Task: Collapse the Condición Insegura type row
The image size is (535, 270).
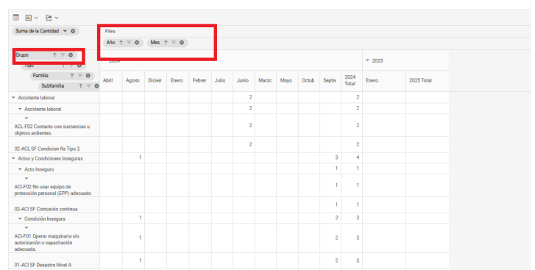Action: coord(20,219)
